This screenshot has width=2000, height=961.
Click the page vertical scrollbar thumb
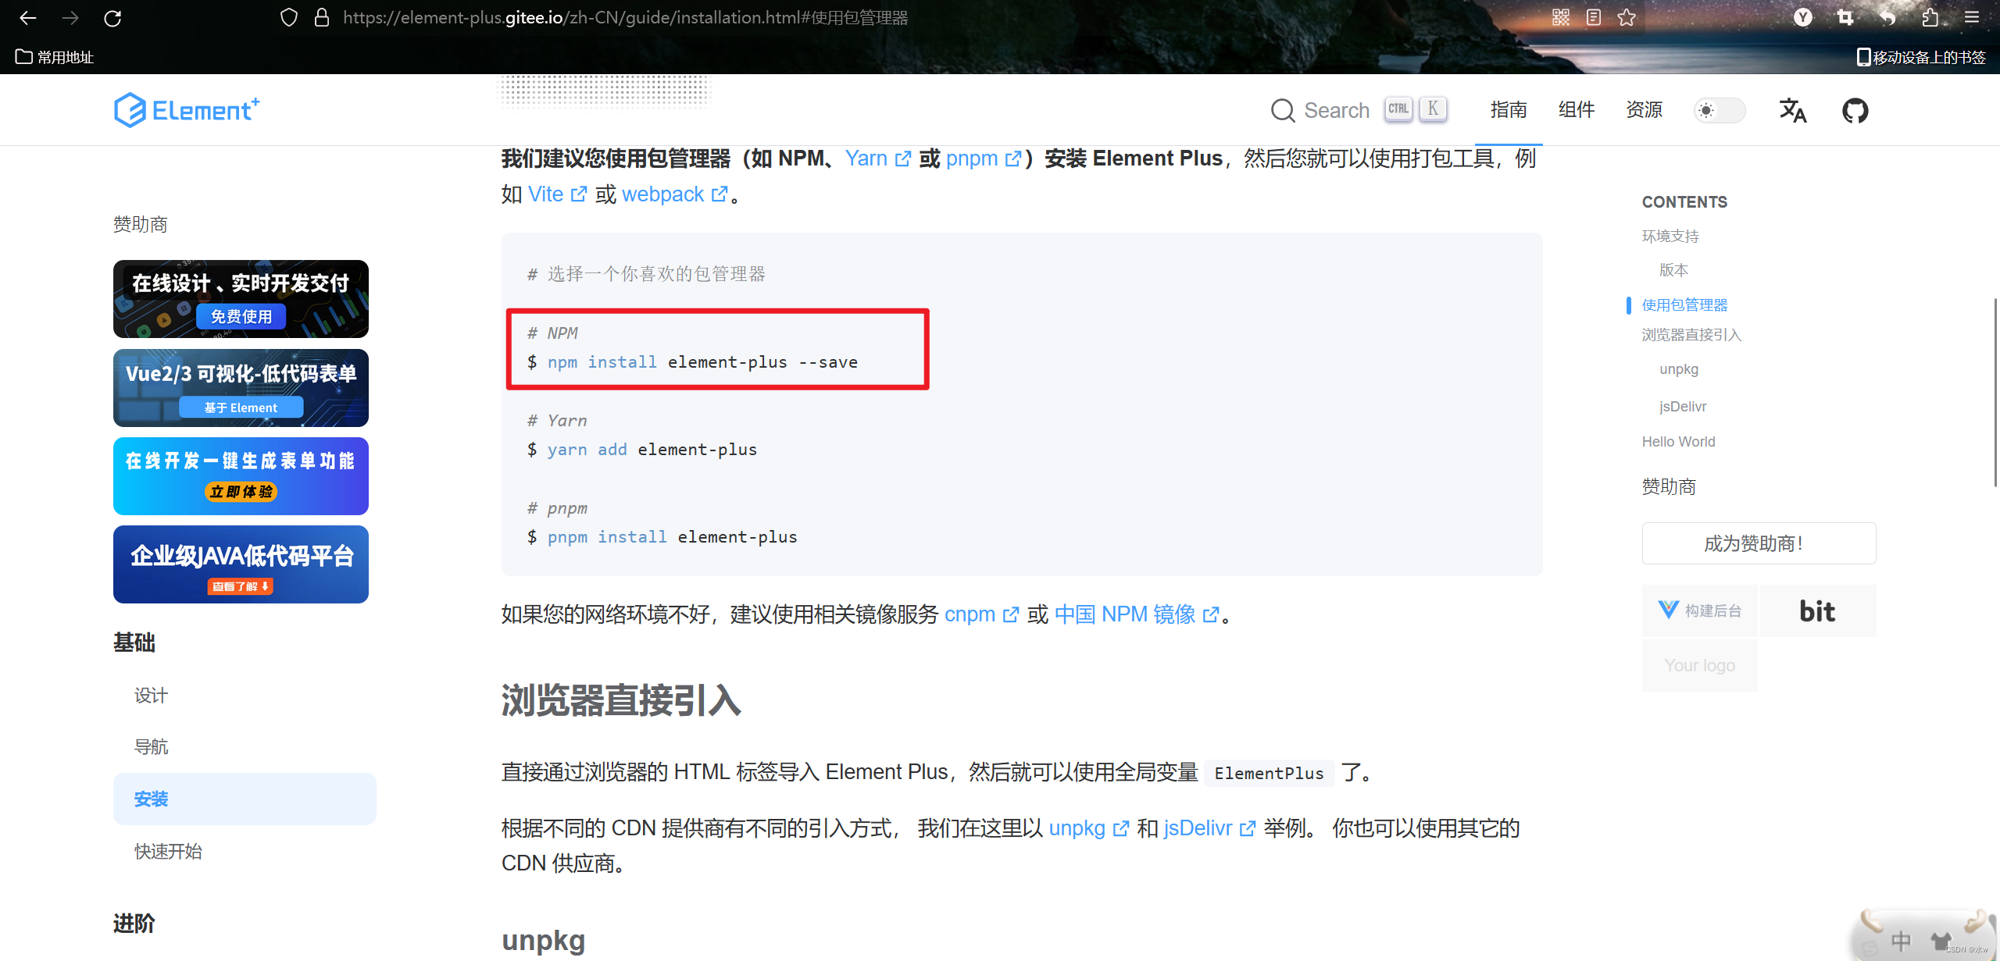click(1996, 392)
